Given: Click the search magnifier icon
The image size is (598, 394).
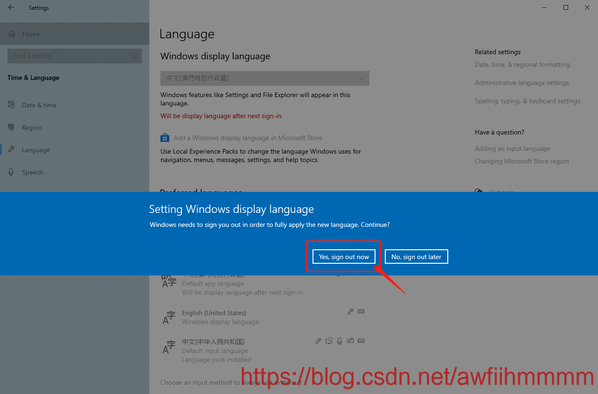Looking at the screenshot, I should [135, 56].
